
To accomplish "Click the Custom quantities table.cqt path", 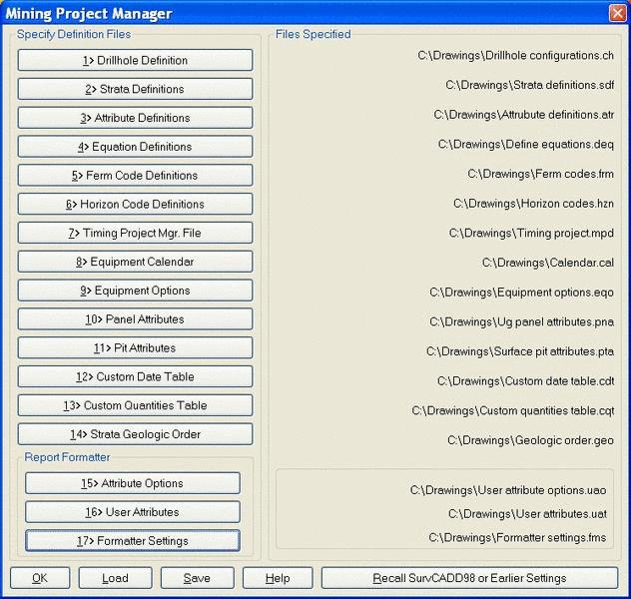I will tap(513, 410).
